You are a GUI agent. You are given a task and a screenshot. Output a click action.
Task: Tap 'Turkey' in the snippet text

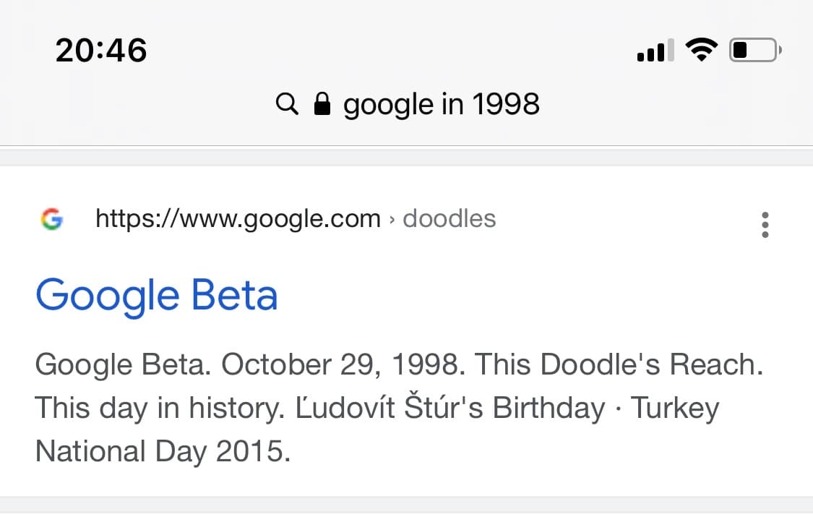click(675, 408)
